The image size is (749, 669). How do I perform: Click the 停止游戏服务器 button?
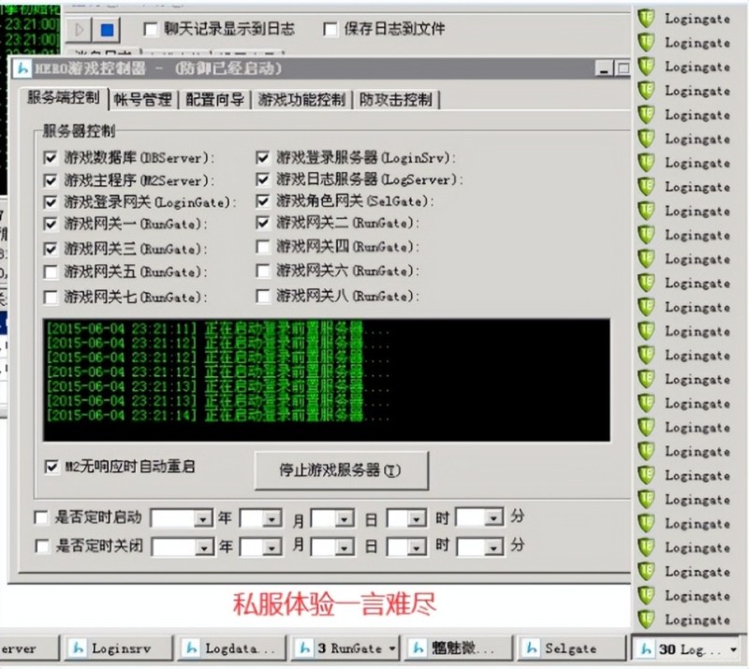[x=341, y=471]
